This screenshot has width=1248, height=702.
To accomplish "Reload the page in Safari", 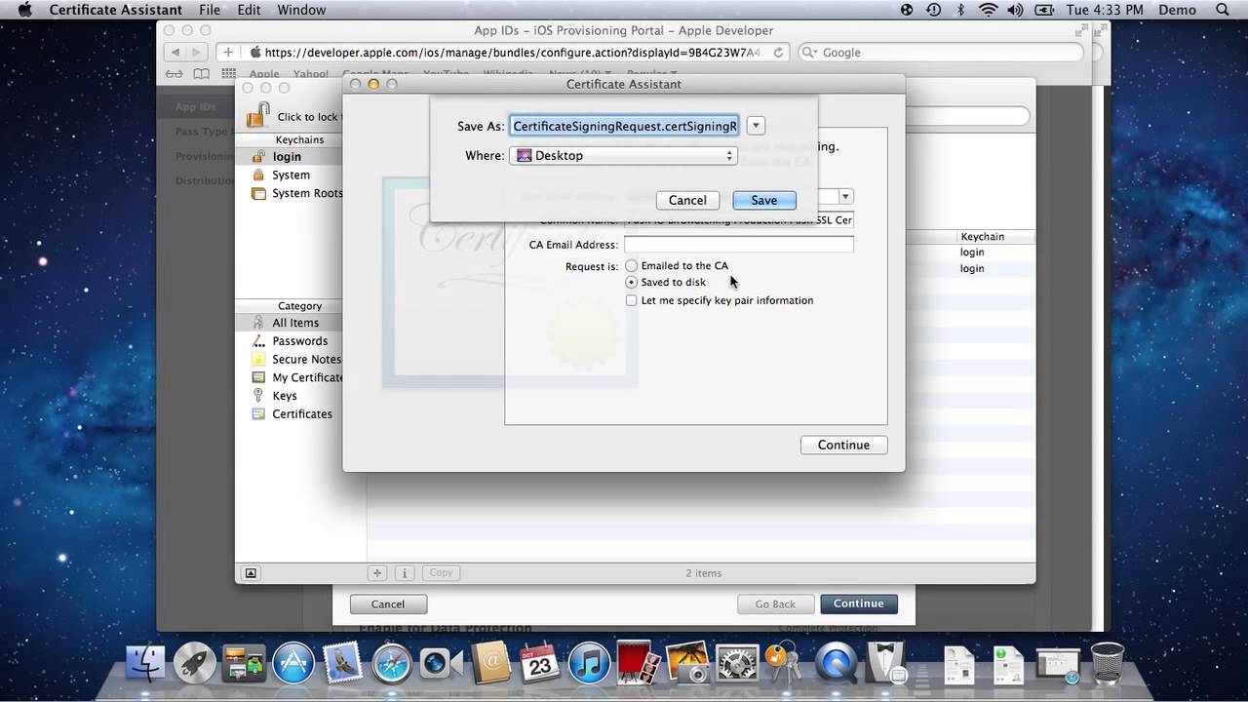I will click(x=778, y=53).
